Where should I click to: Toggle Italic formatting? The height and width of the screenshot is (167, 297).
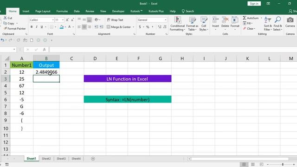click(37, 27)
